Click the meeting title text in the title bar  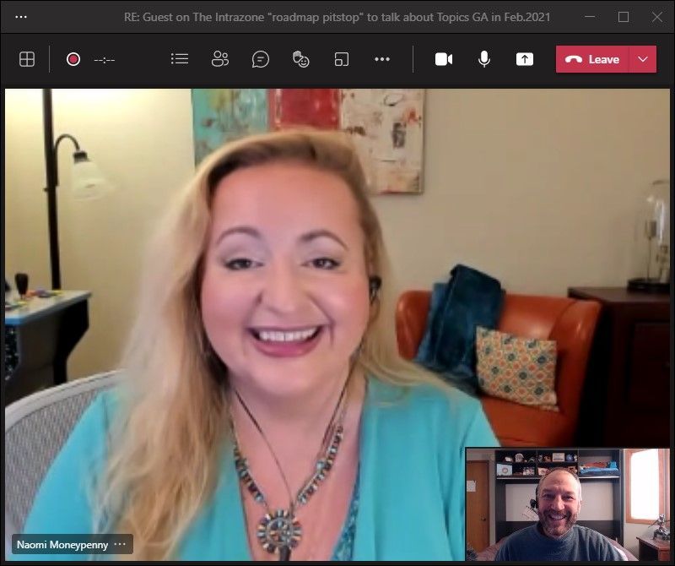(337, 17)
